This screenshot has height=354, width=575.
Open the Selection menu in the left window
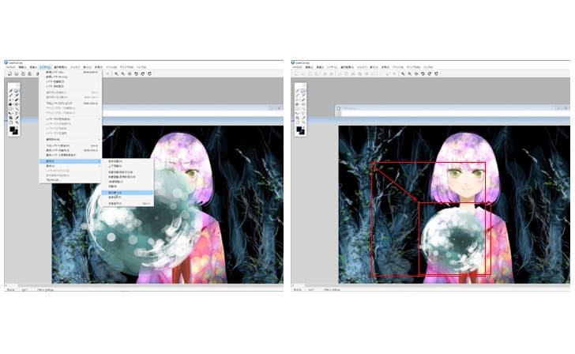pyautogui.click(x=61, y=67)
